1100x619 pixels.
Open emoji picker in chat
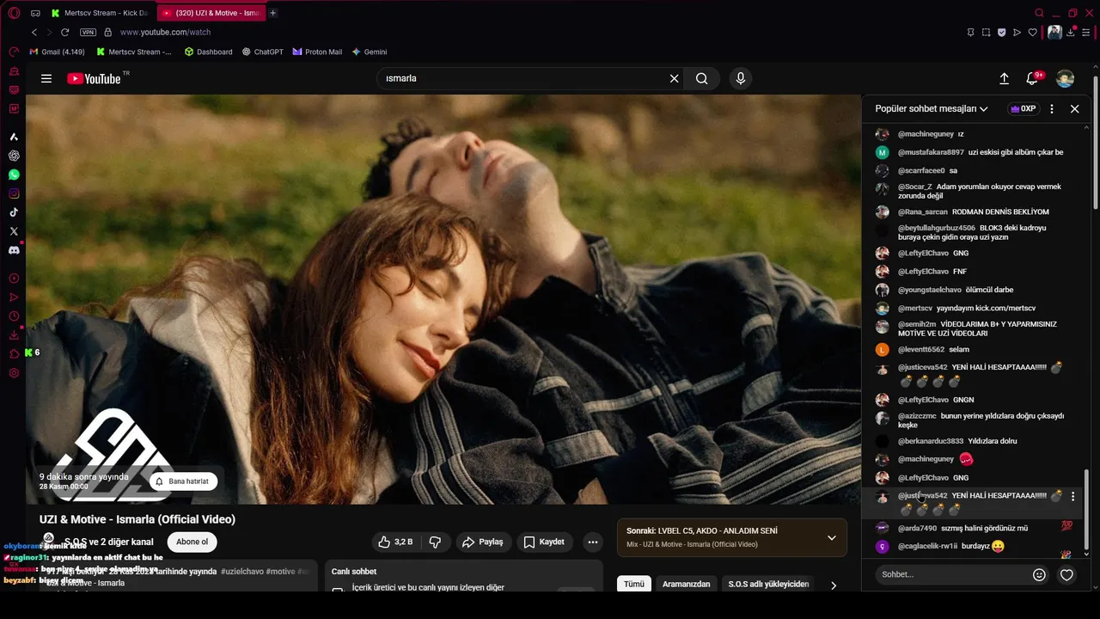(1039, 575)
